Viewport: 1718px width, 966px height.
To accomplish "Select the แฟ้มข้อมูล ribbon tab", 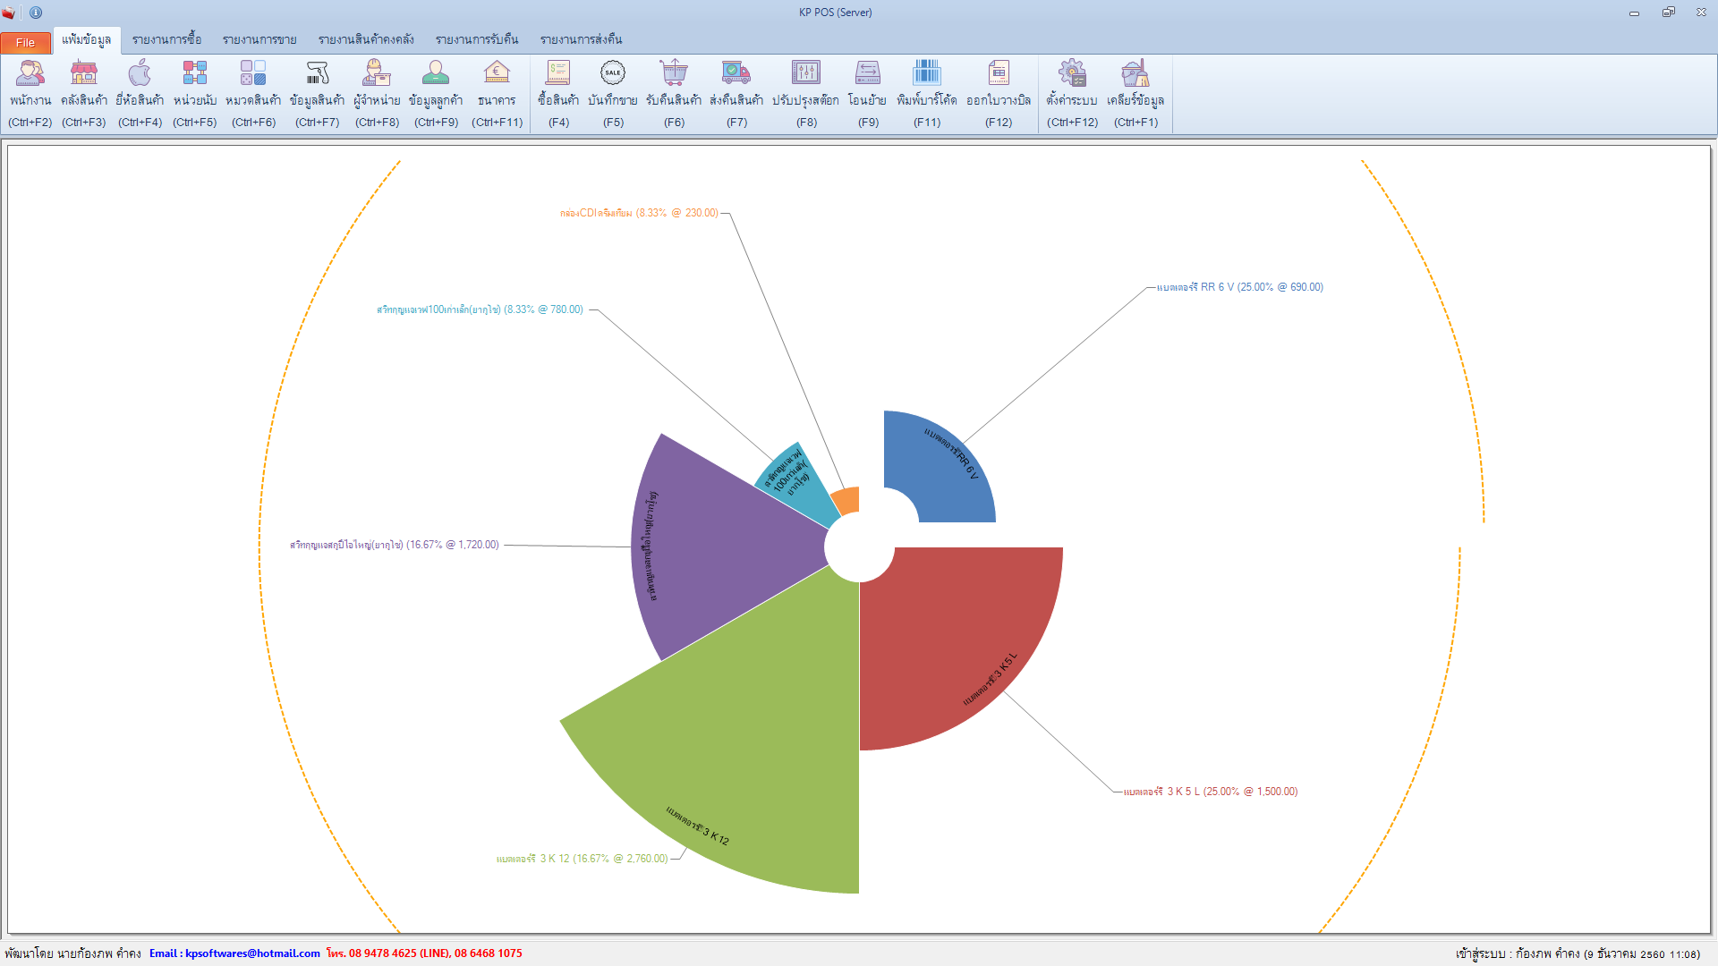I will (x=87, y=39).
